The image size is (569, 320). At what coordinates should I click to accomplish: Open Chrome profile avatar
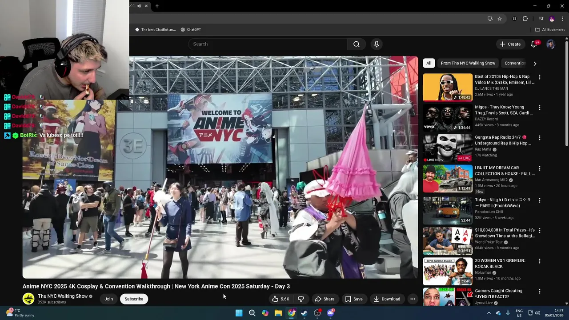[x=552, y=19]
